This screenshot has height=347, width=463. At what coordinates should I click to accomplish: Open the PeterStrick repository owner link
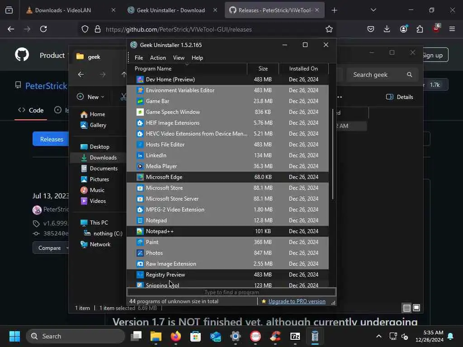pos(47,86)
